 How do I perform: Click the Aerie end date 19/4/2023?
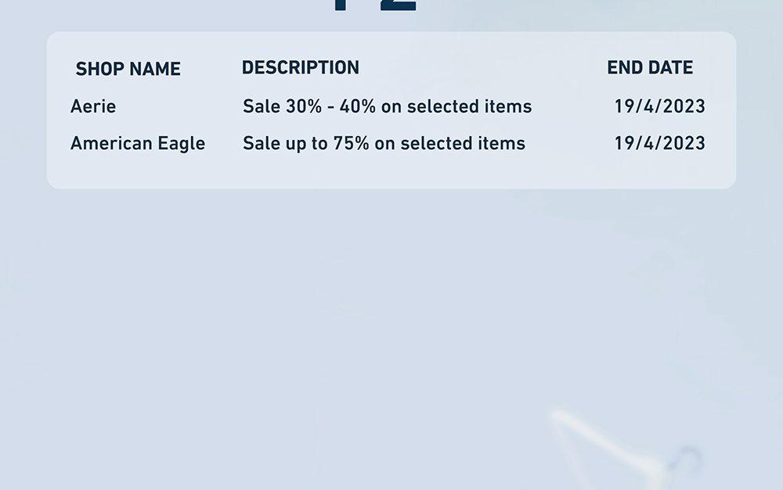point(659,106)
